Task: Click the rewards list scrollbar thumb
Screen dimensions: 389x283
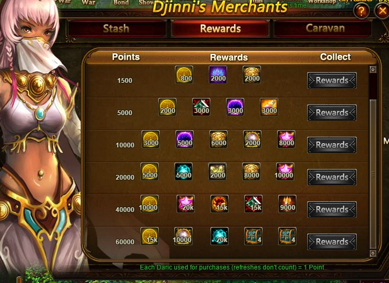Action: (373, 174)
